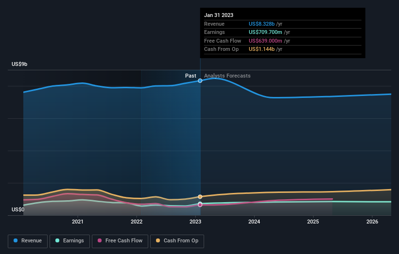This screenshot has width=399, height=254.
Task: Click the Past label on chart
Action: [191, 76]
